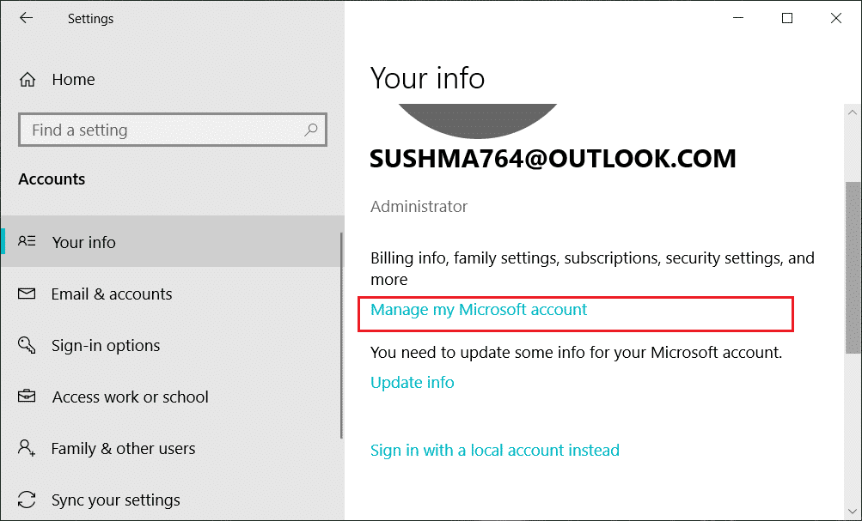Click the Update info link

(412, 383)
